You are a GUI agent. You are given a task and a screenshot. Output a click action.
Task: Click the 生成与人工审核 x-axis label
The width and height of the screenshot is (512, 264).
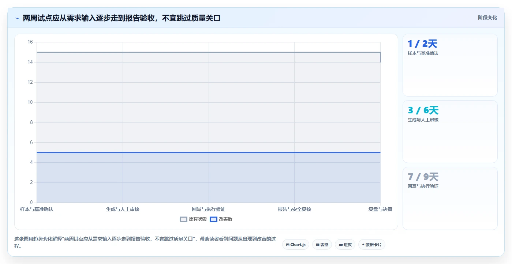(123, 209)
